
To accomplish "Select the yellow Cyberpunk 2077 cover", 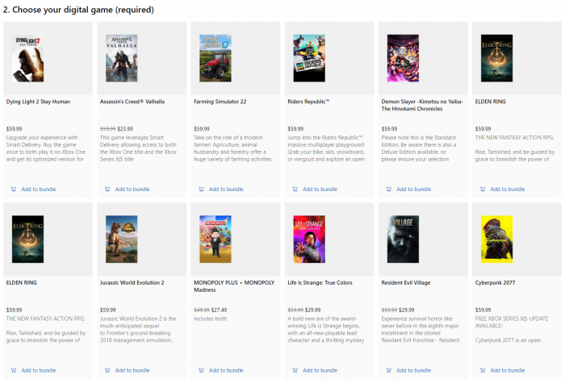I will (496, 239).
